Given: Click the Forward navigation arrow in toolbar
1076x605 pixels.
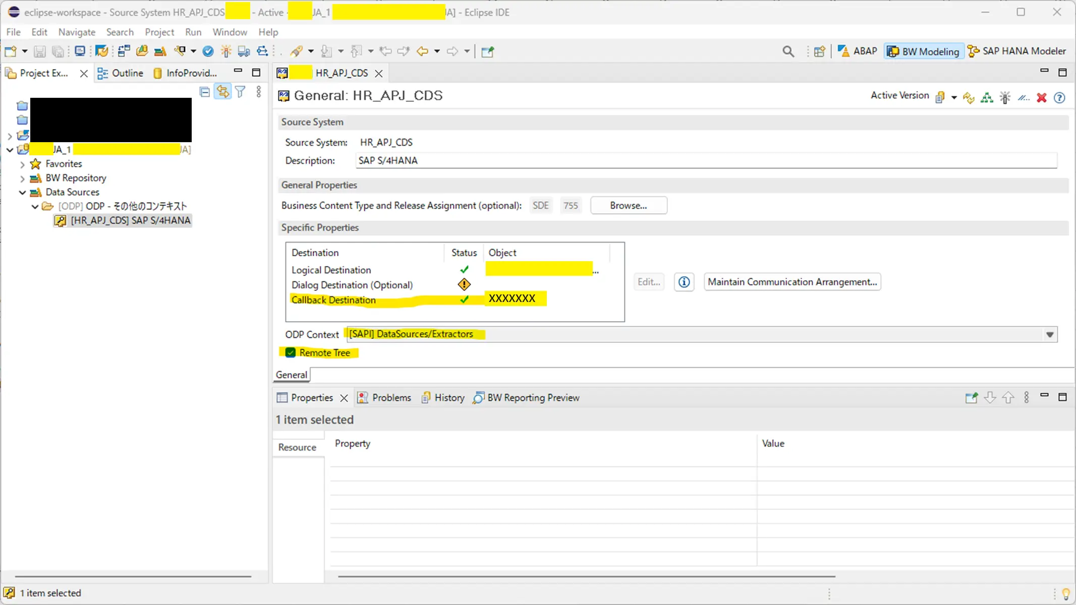Looking at the screenshot, I should pyautogui.click(x=452, y=51).
